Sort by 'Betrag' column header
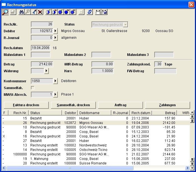The height and width of the screenshot is (172, 196). [x=164, y=113]
